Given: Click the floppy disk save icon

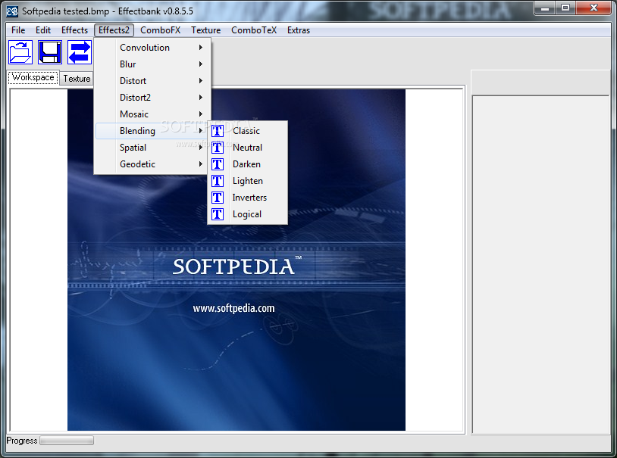Looking at the screenshot, I should (50, 52).
